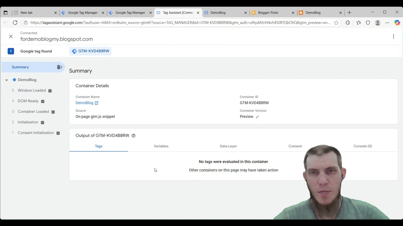
Task: Open the browser extensions puzzle icon
Action: coord(348,23)
